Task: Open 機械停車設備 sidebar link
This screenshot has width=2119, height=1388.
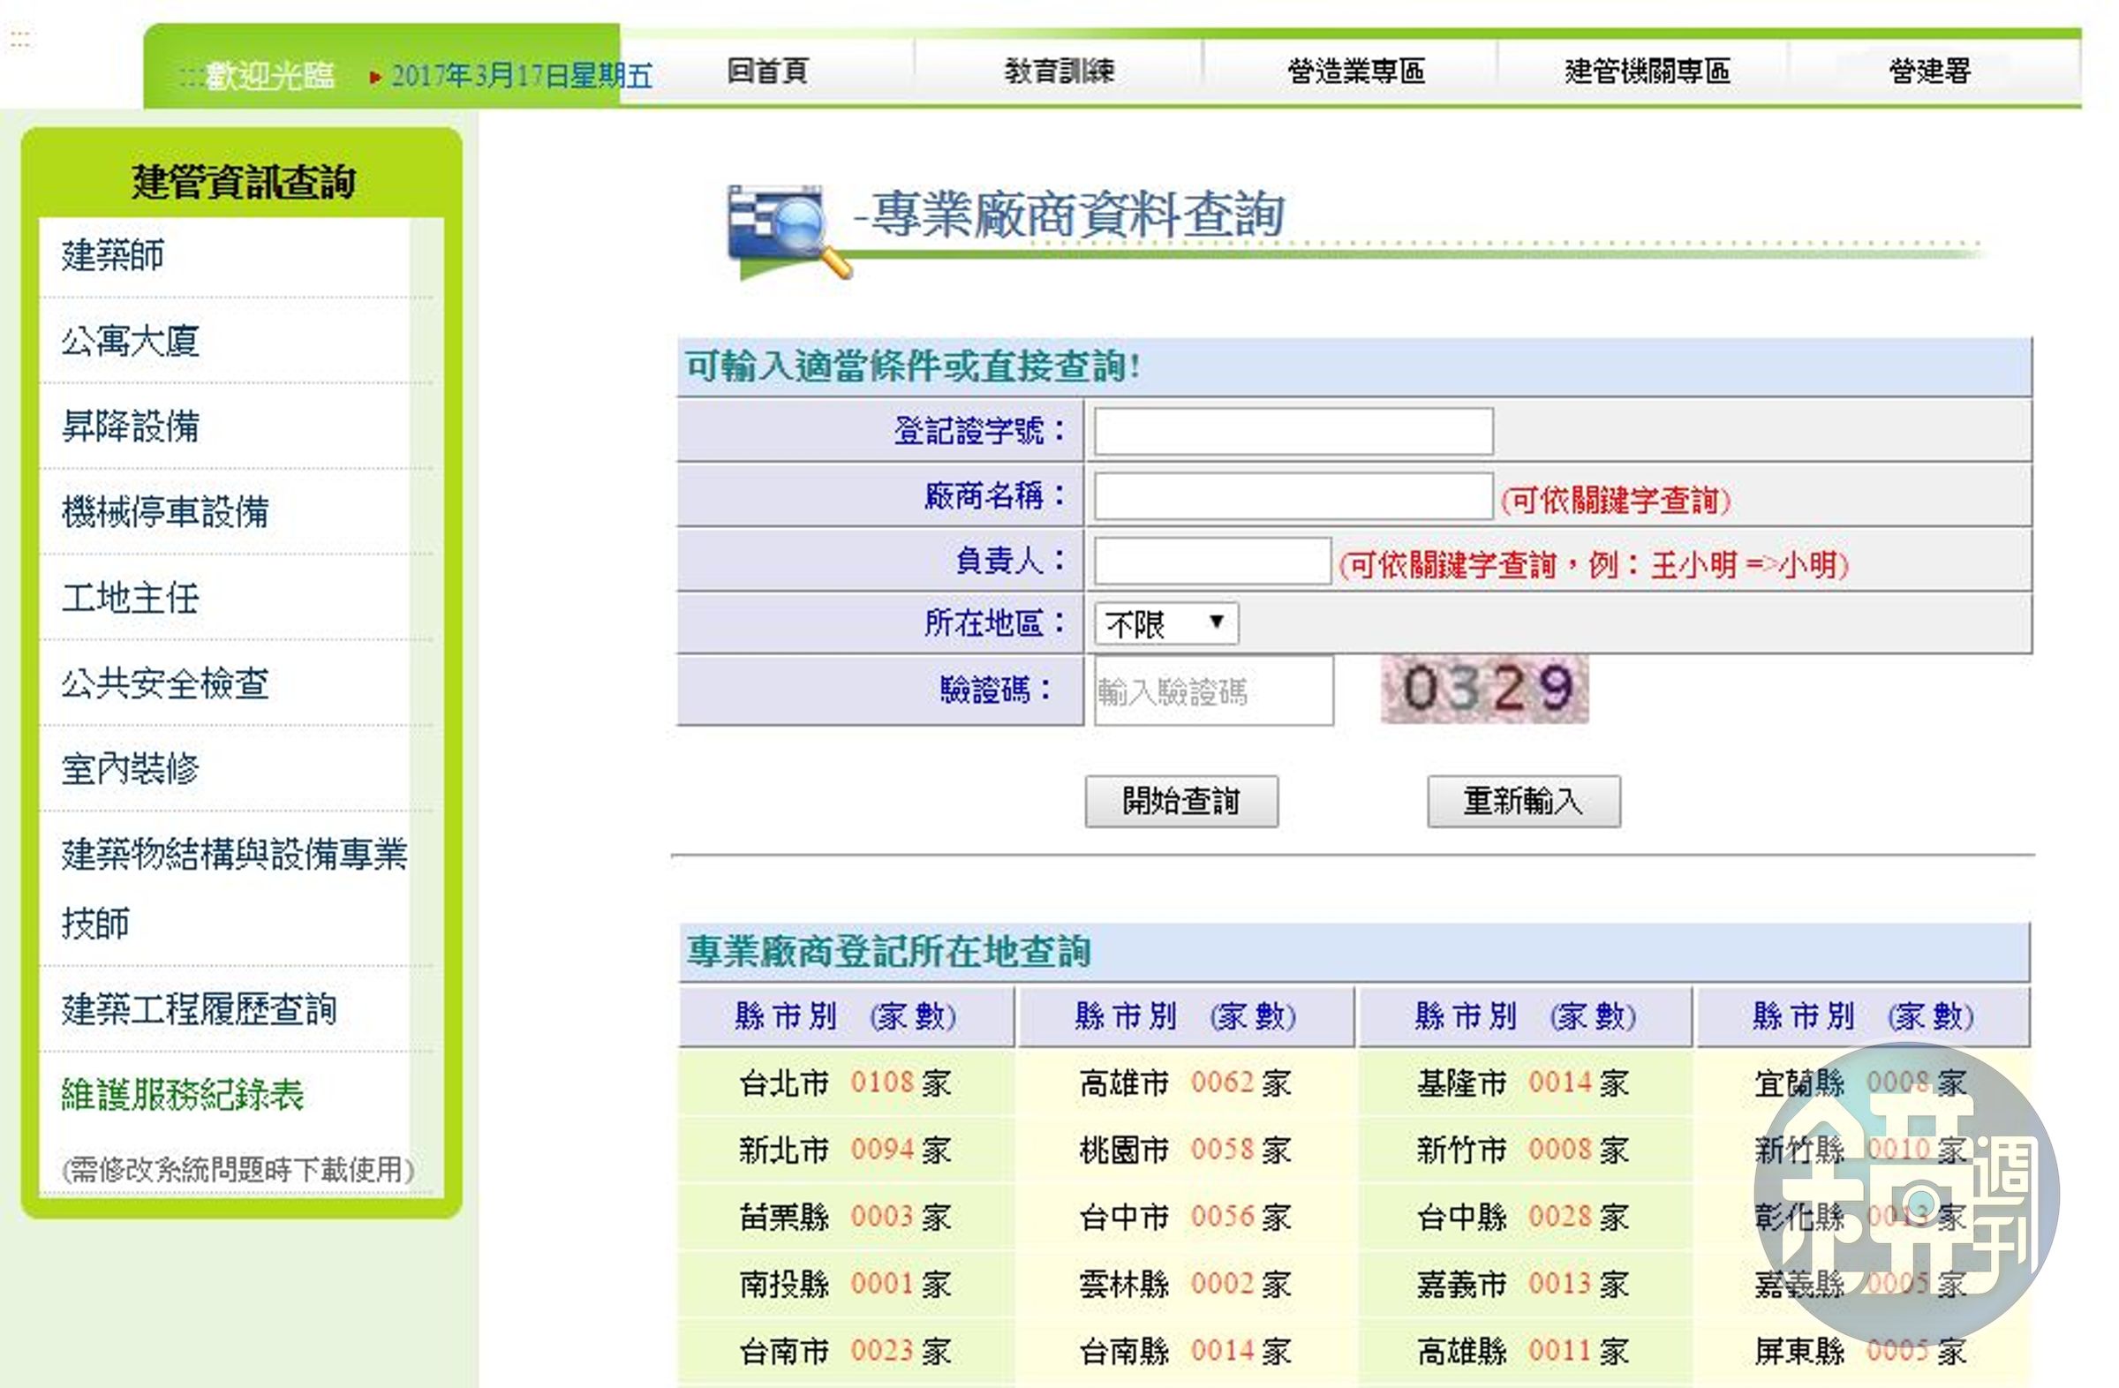Action: coord(165,512)
